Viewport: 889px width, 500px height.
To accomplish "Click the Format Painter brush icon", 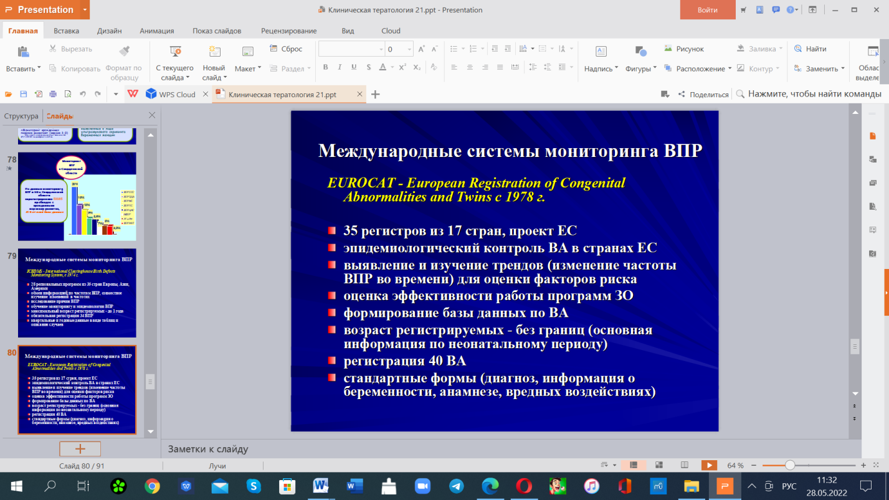I will click(123, 50).
